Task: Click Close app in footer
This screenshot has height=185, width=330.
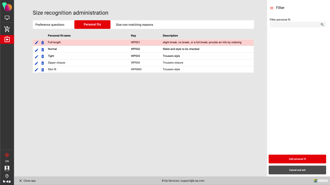Action: coord(27,181)
